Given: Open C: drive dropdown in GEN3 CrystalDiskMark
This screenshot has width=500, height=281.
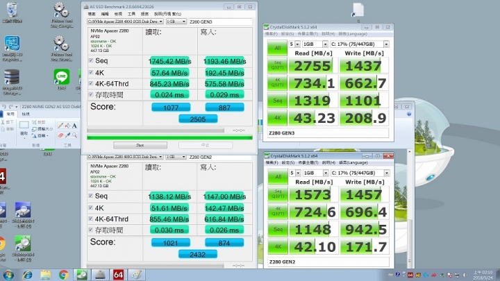Looking at the screenshot, I should (x=360, y=44).
